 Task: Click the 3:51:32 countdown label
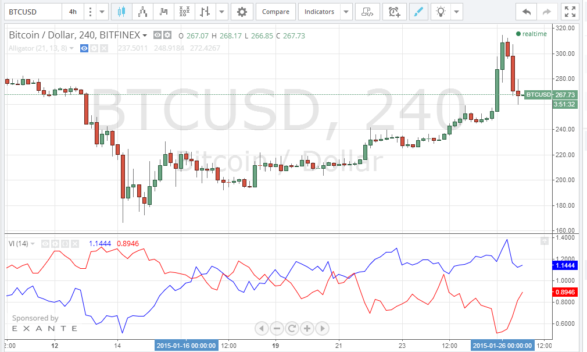click(564, 104)
